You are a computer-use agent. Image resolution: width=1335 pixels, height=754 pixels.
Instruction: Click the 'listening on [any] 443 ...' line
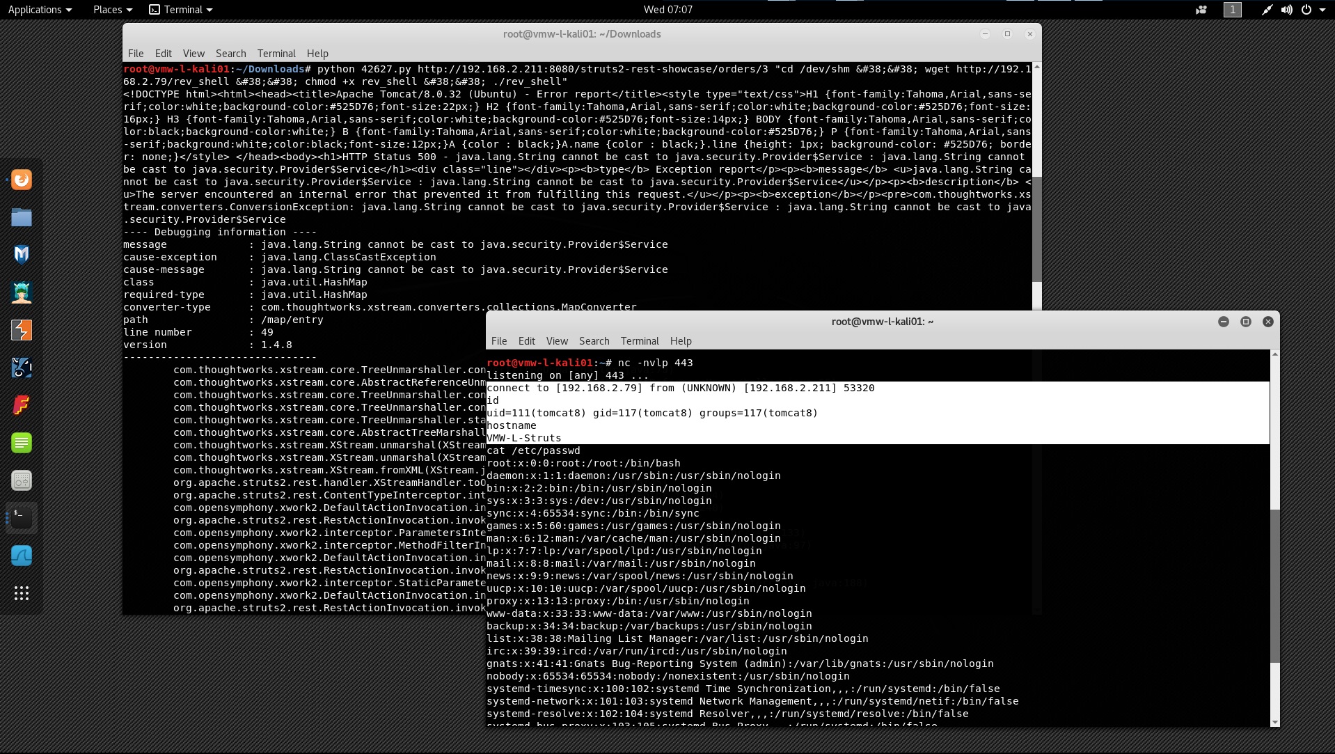567,375
